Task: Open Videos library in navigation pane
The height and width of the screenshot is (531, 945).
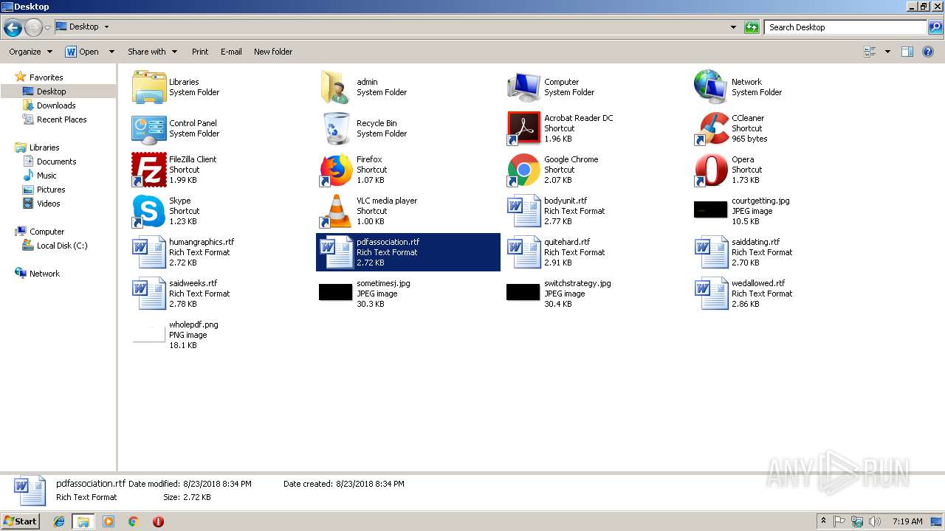Action: coord(48,204)
